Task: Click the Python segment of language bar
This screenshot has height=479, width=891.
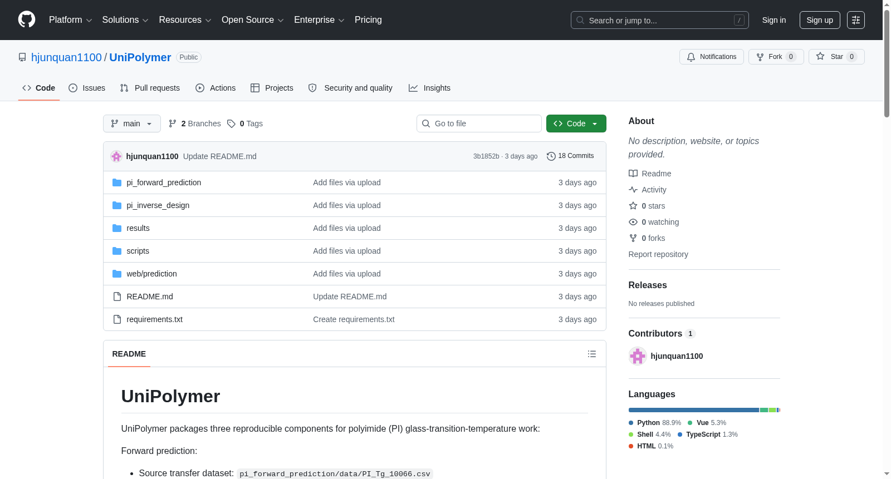Action: click(x=694, y=410)
